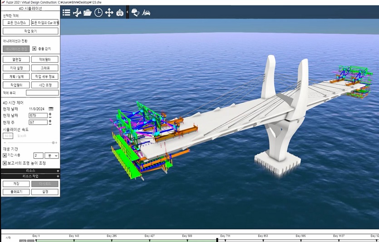379x242 pixels.
Task: Toggle 보고서의 조명 높이 조정 checkbox
Action: pos(5,163)
